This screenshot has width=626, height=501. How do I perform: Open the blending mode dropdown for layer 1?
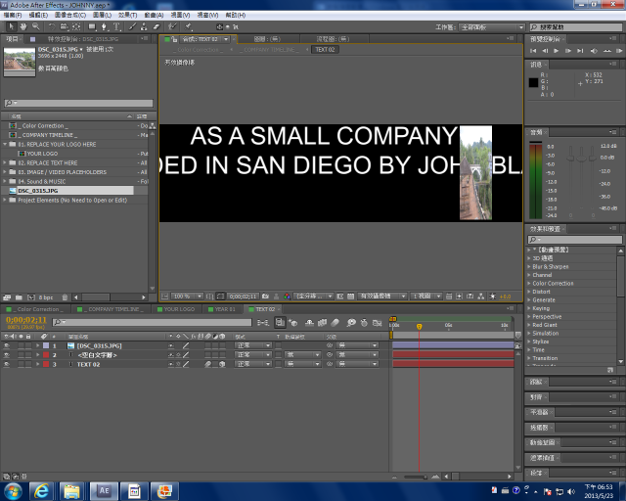253,345
